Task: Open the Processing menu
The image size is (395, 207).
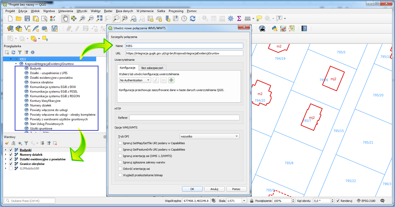Action: [176, 11]
